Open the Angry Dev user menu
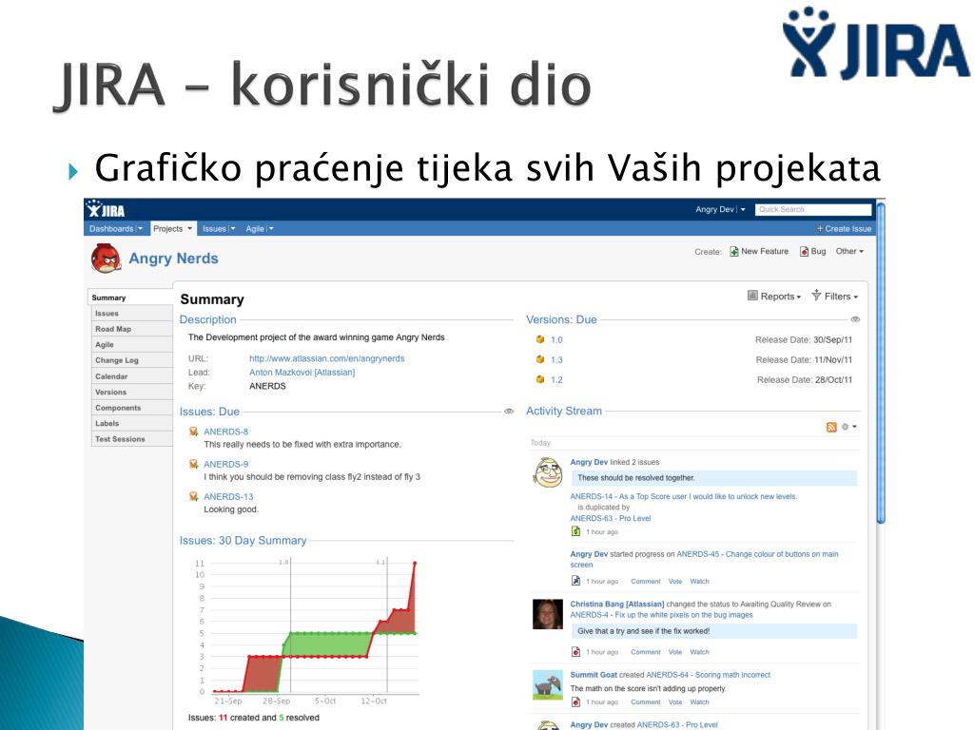The height and width of the screenshot is (730, 974). tap(721, 210)
